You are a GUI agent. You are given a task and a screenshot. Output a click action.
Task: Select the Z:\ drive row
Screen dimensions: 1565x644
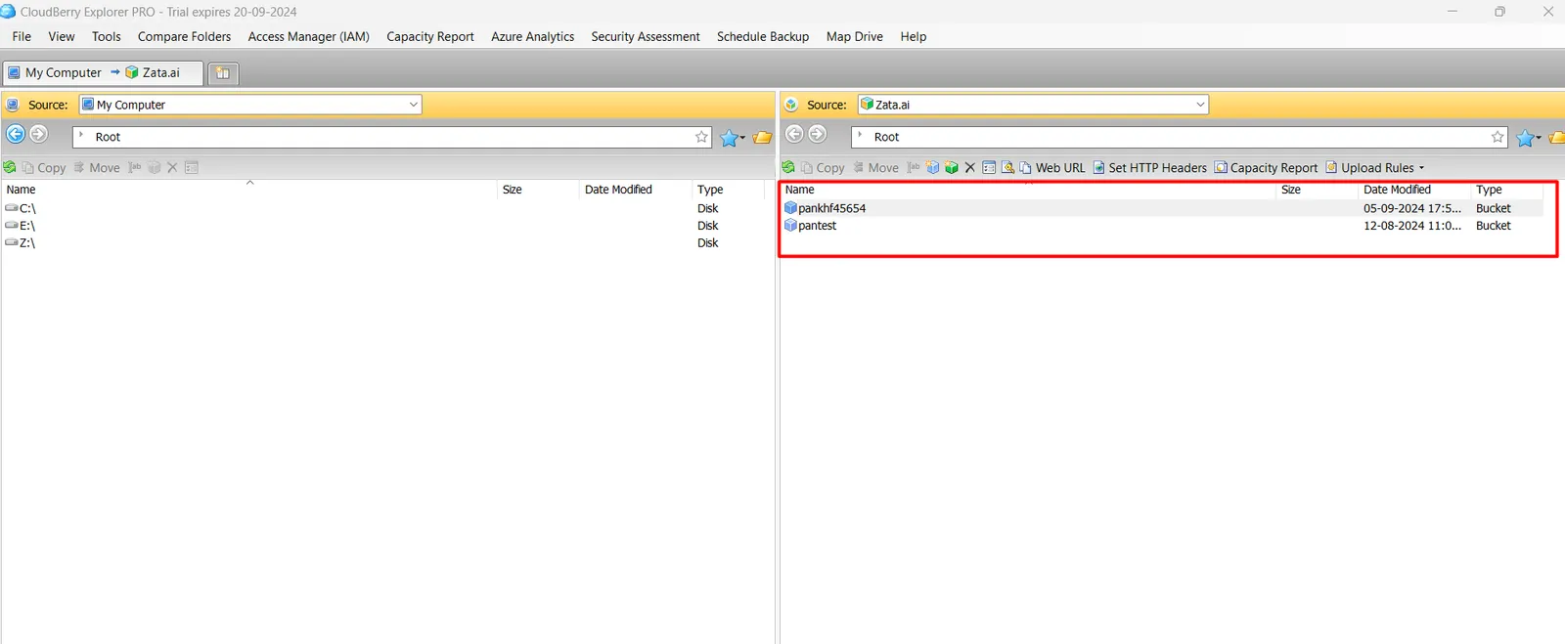384,243
